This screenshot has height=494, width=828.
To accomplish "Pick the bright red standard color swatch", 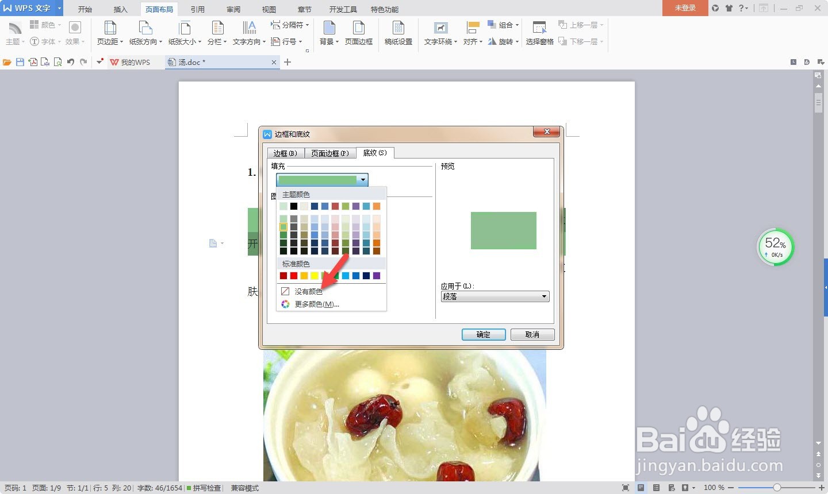I will pyautogui.click(x=294, y=276).
